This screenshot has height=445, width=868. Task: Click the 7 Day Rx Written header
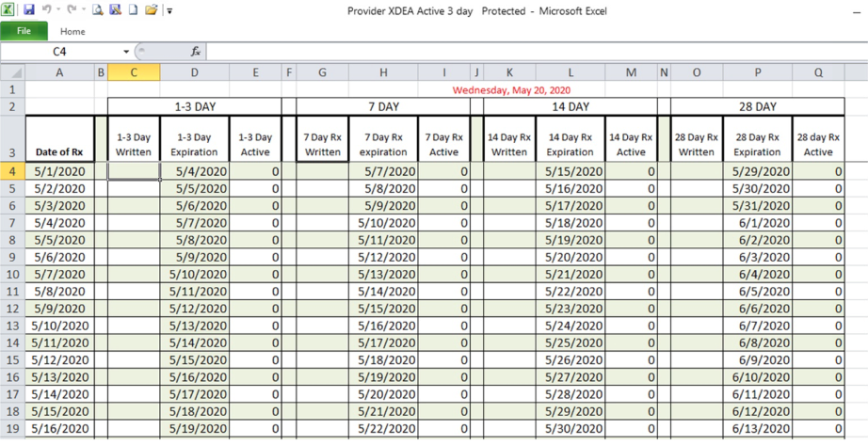[323, 139]
